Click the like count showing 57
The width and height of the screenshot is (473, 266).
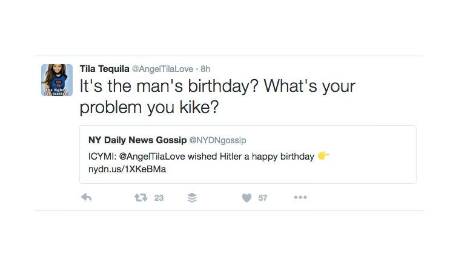coord(262,198)
